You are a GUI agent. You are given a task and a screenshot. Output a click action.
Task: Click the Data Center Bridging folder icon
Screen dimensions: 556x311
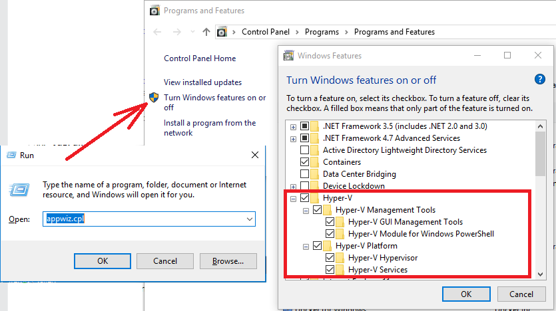pyautogui.click(x=314, y=174)
